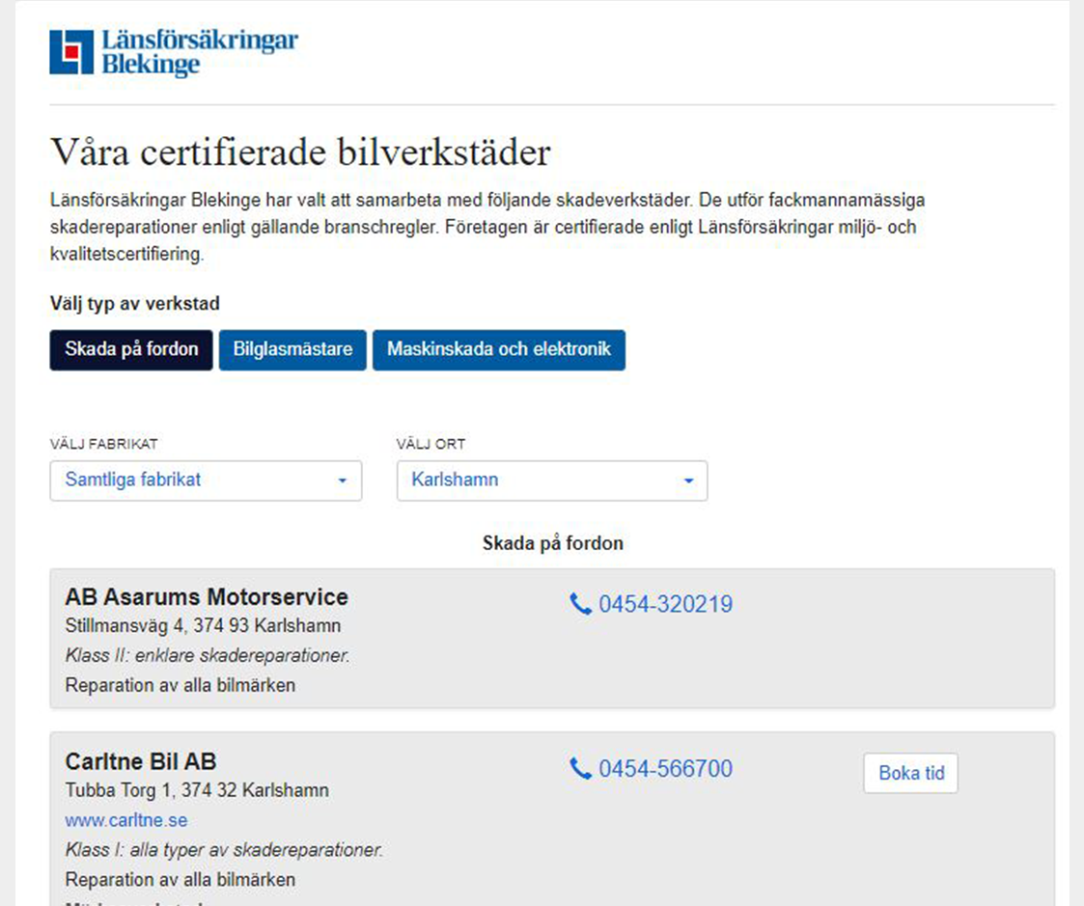Call number 0454-566700
Viewport: 1084px width, 906px height.
(665, 768)
